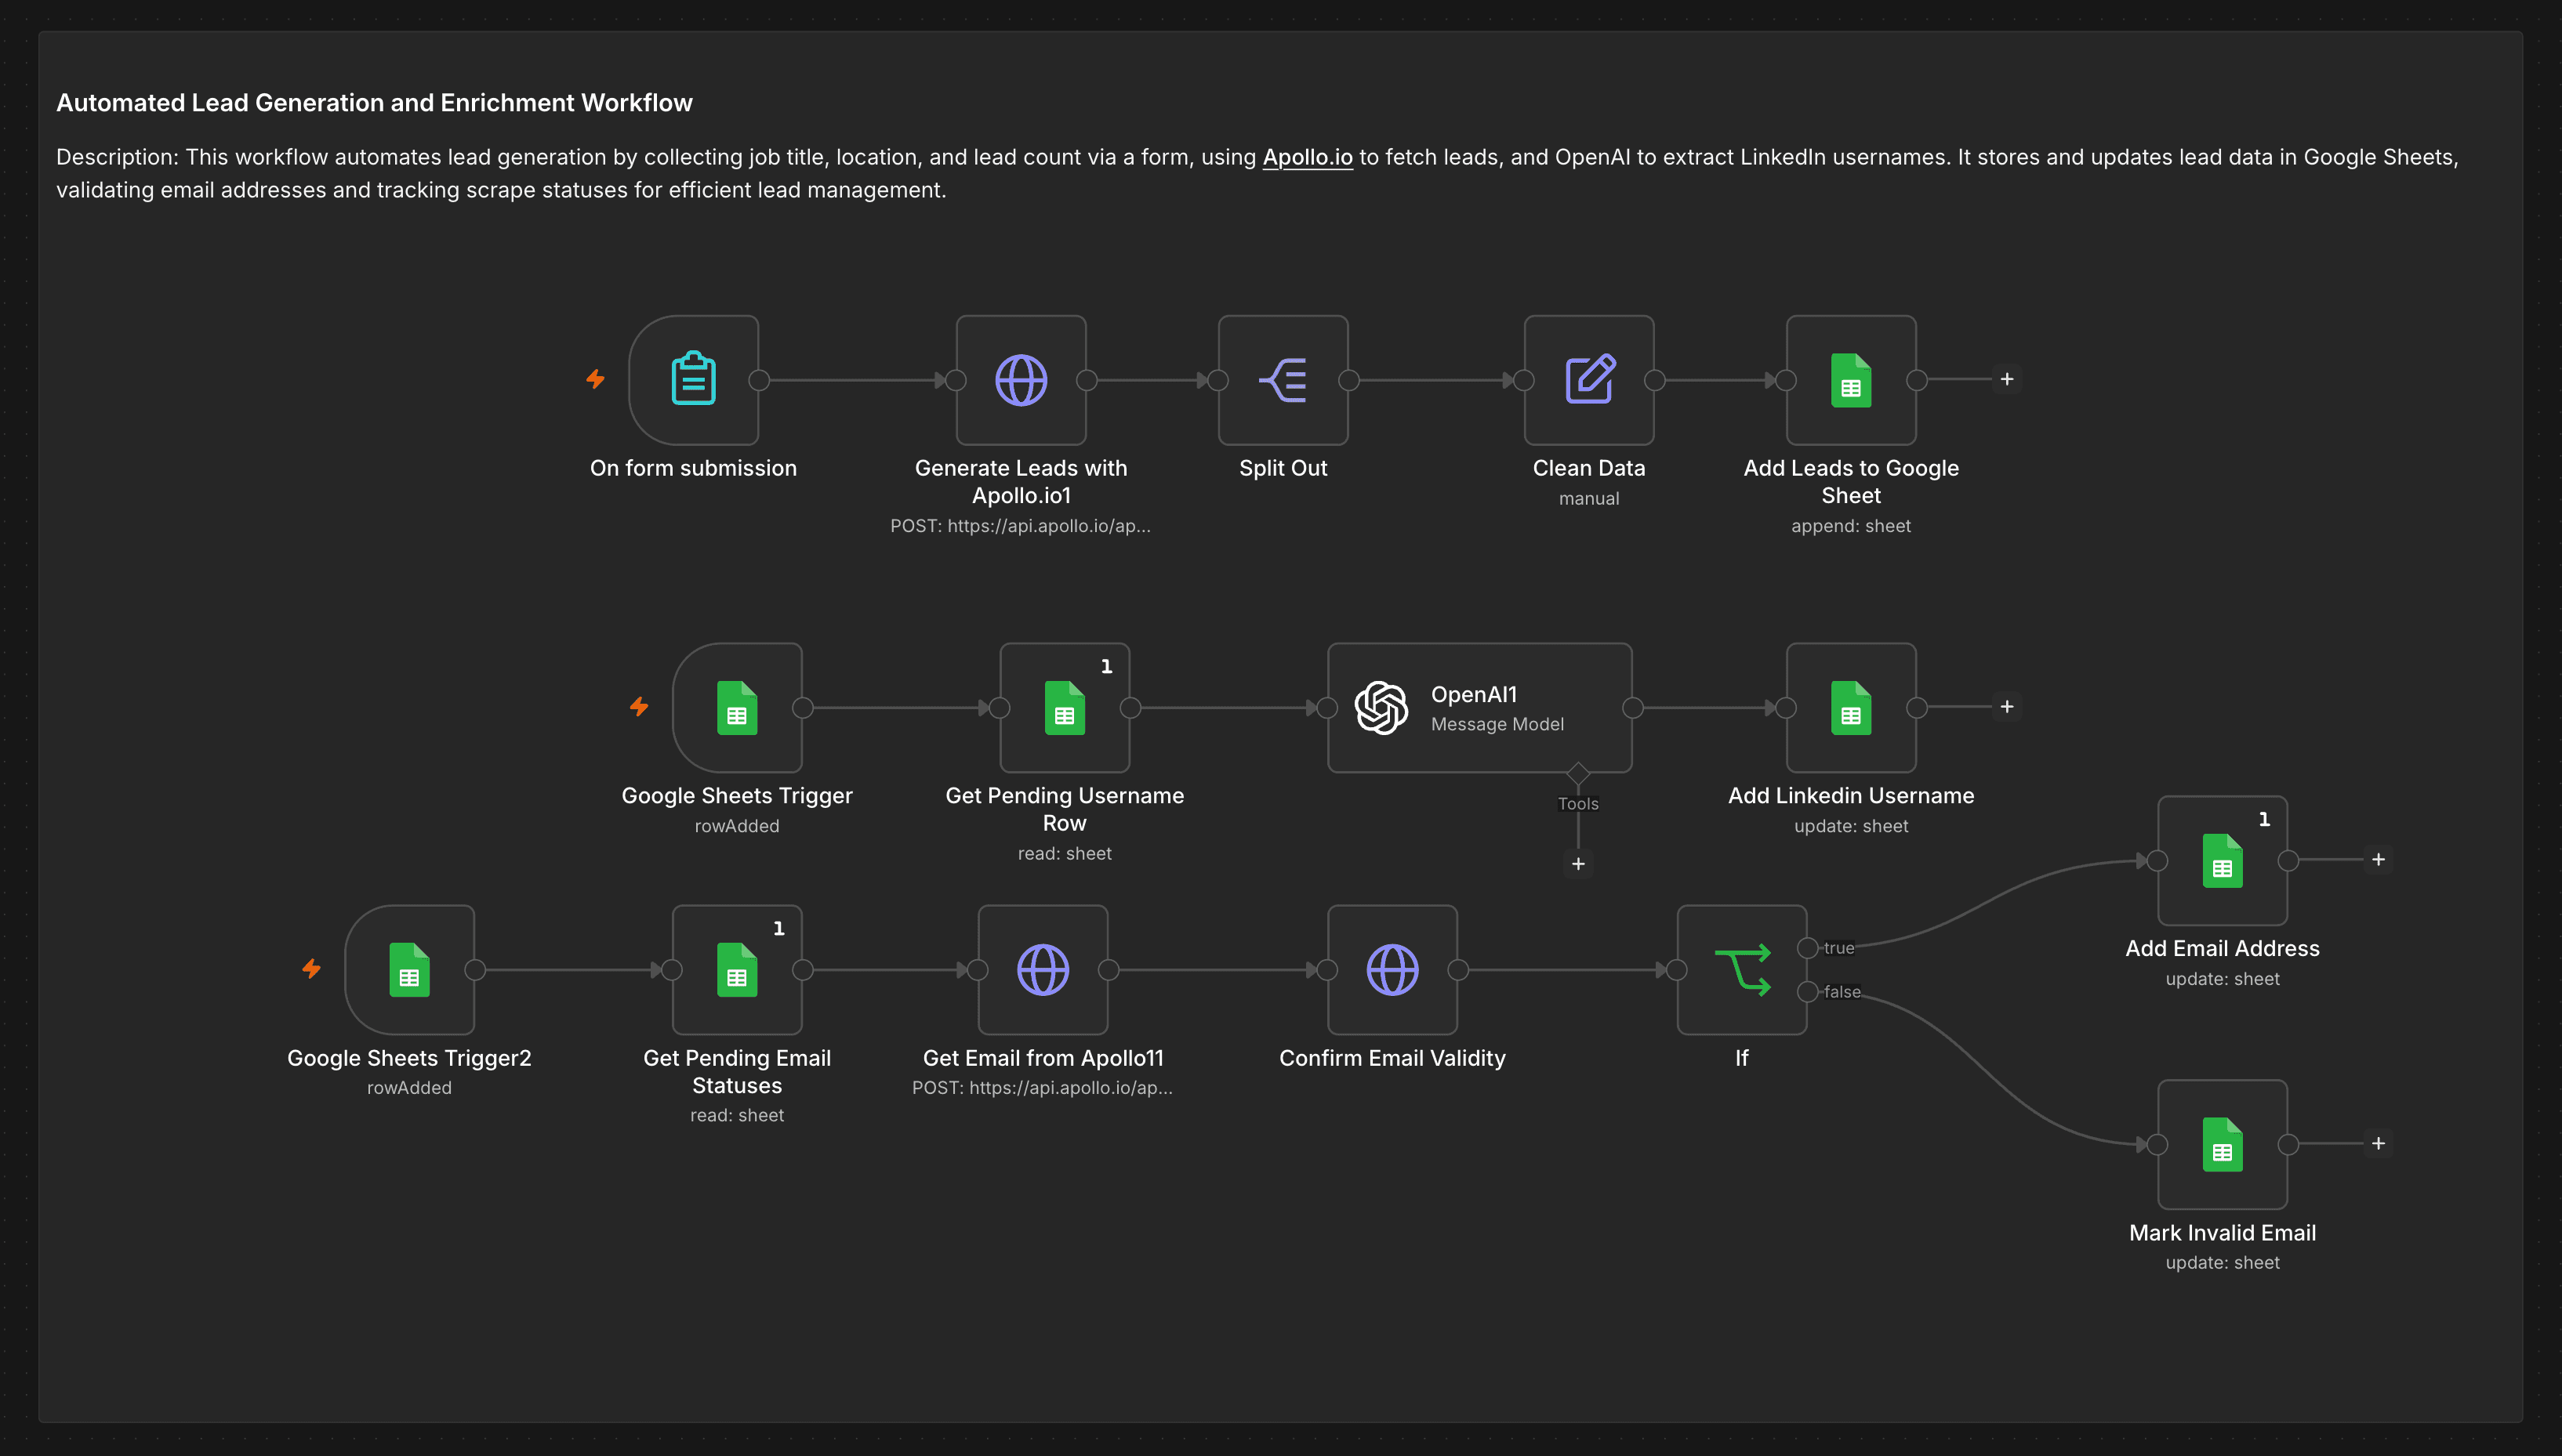Click item count badge on Get Pending Username Row
Screen dimensions: 2562x1456
(1106, 666)
